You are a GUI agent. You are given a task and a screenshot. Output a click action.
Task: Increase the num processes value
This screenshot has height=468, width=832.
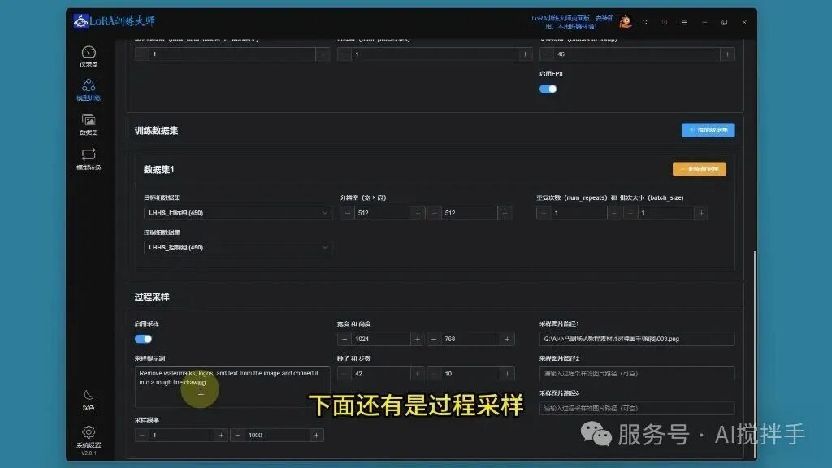click(x=525, y=54)
